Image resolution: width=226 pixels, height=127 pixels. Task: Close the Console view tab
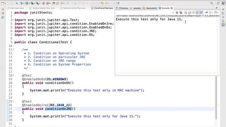[172, 8]
